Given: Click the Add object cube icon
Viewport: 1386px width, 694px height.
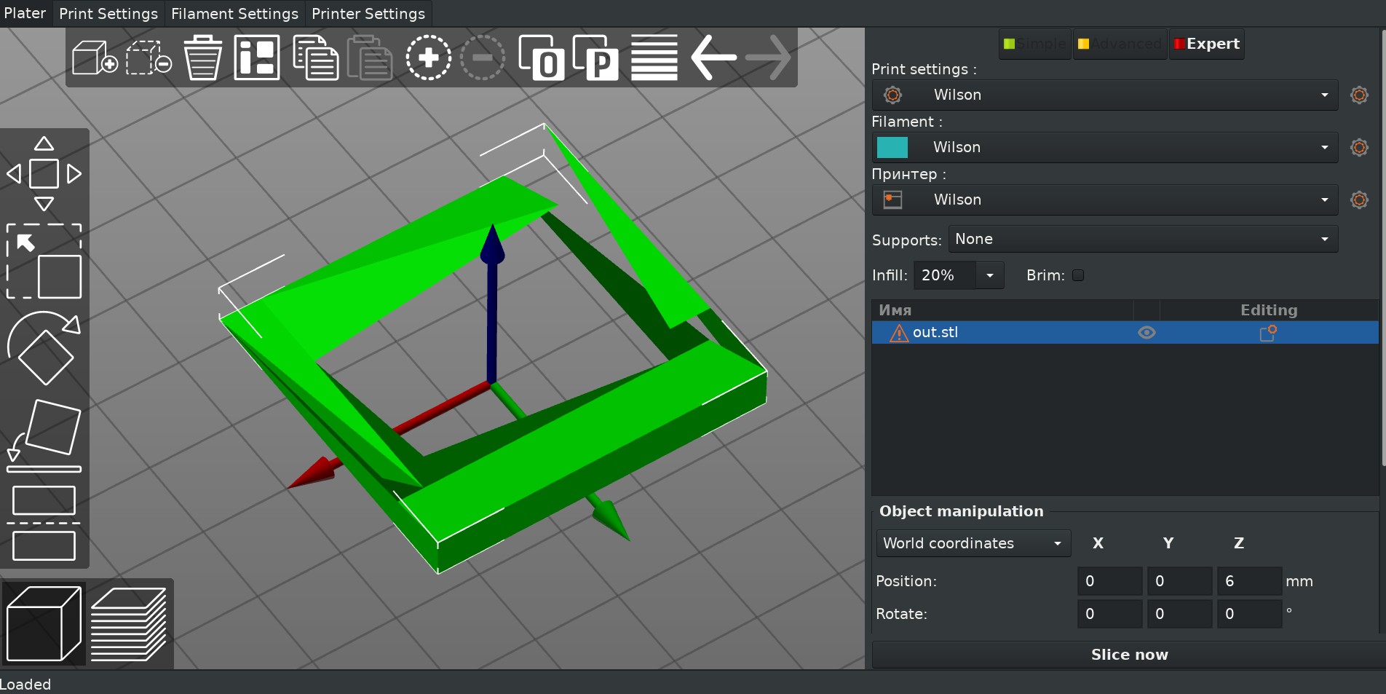Looking at the screenshot, I should (95, 58).
